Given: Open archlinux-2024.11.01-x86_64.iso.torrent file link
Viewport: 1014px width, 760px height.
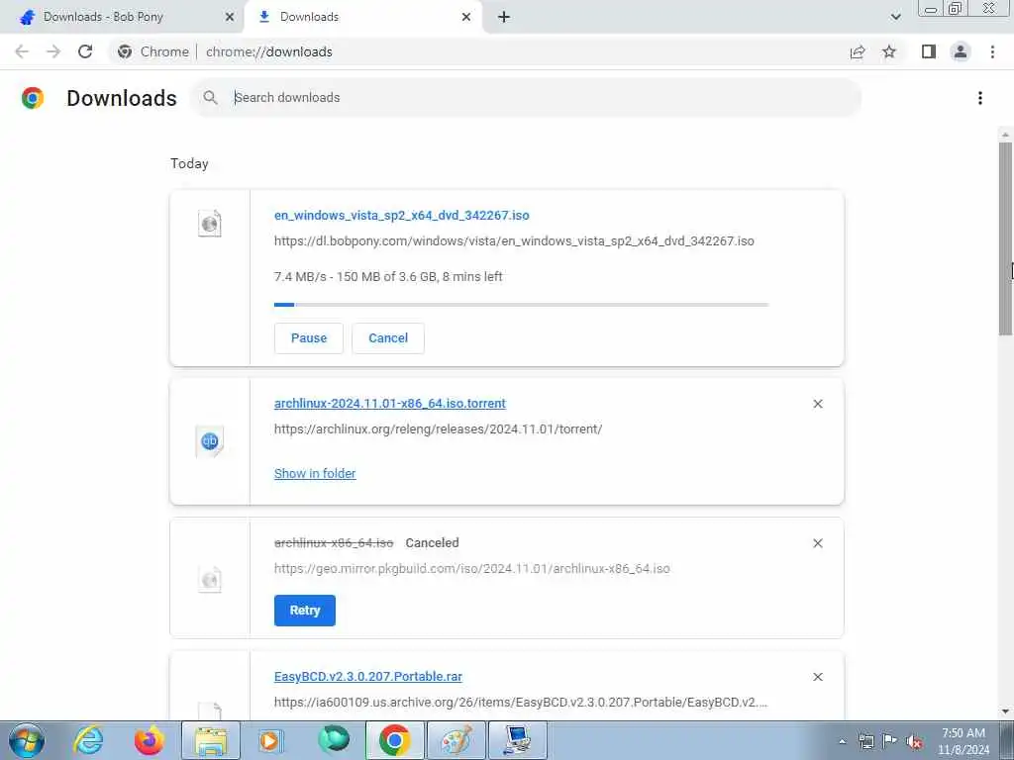Looking at the screenshot, I should click(390, 404).
